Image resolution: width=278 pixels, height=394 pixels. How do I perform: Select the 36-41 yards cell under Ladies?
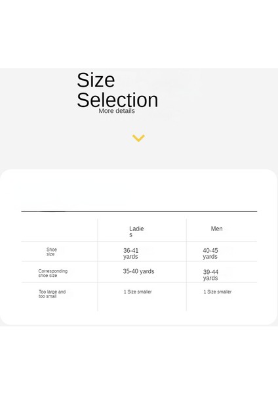(x=130, y=253)
